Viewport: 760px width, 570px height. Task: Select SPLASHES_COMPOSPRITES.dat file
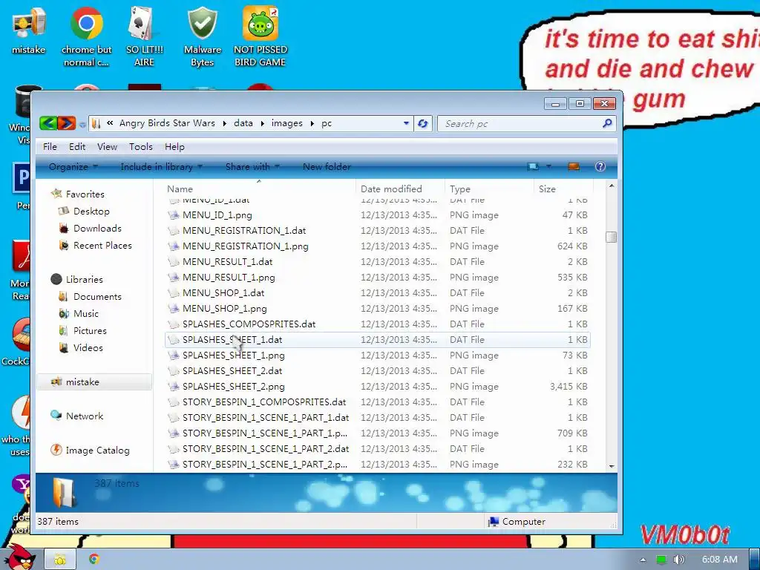249,324
